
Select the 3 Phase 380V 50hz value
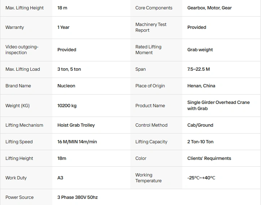point(77,197)
